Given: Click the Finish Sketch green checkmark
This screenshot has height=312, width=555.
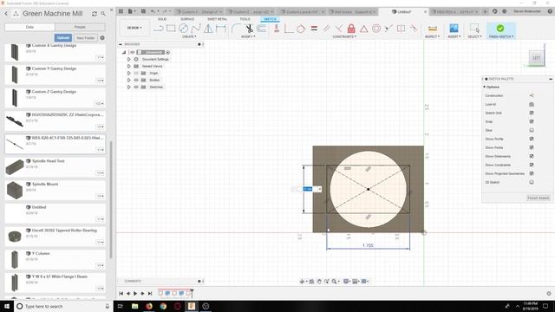Looking at the screenshot, I should pyautogui.click(x=500, y=29).
